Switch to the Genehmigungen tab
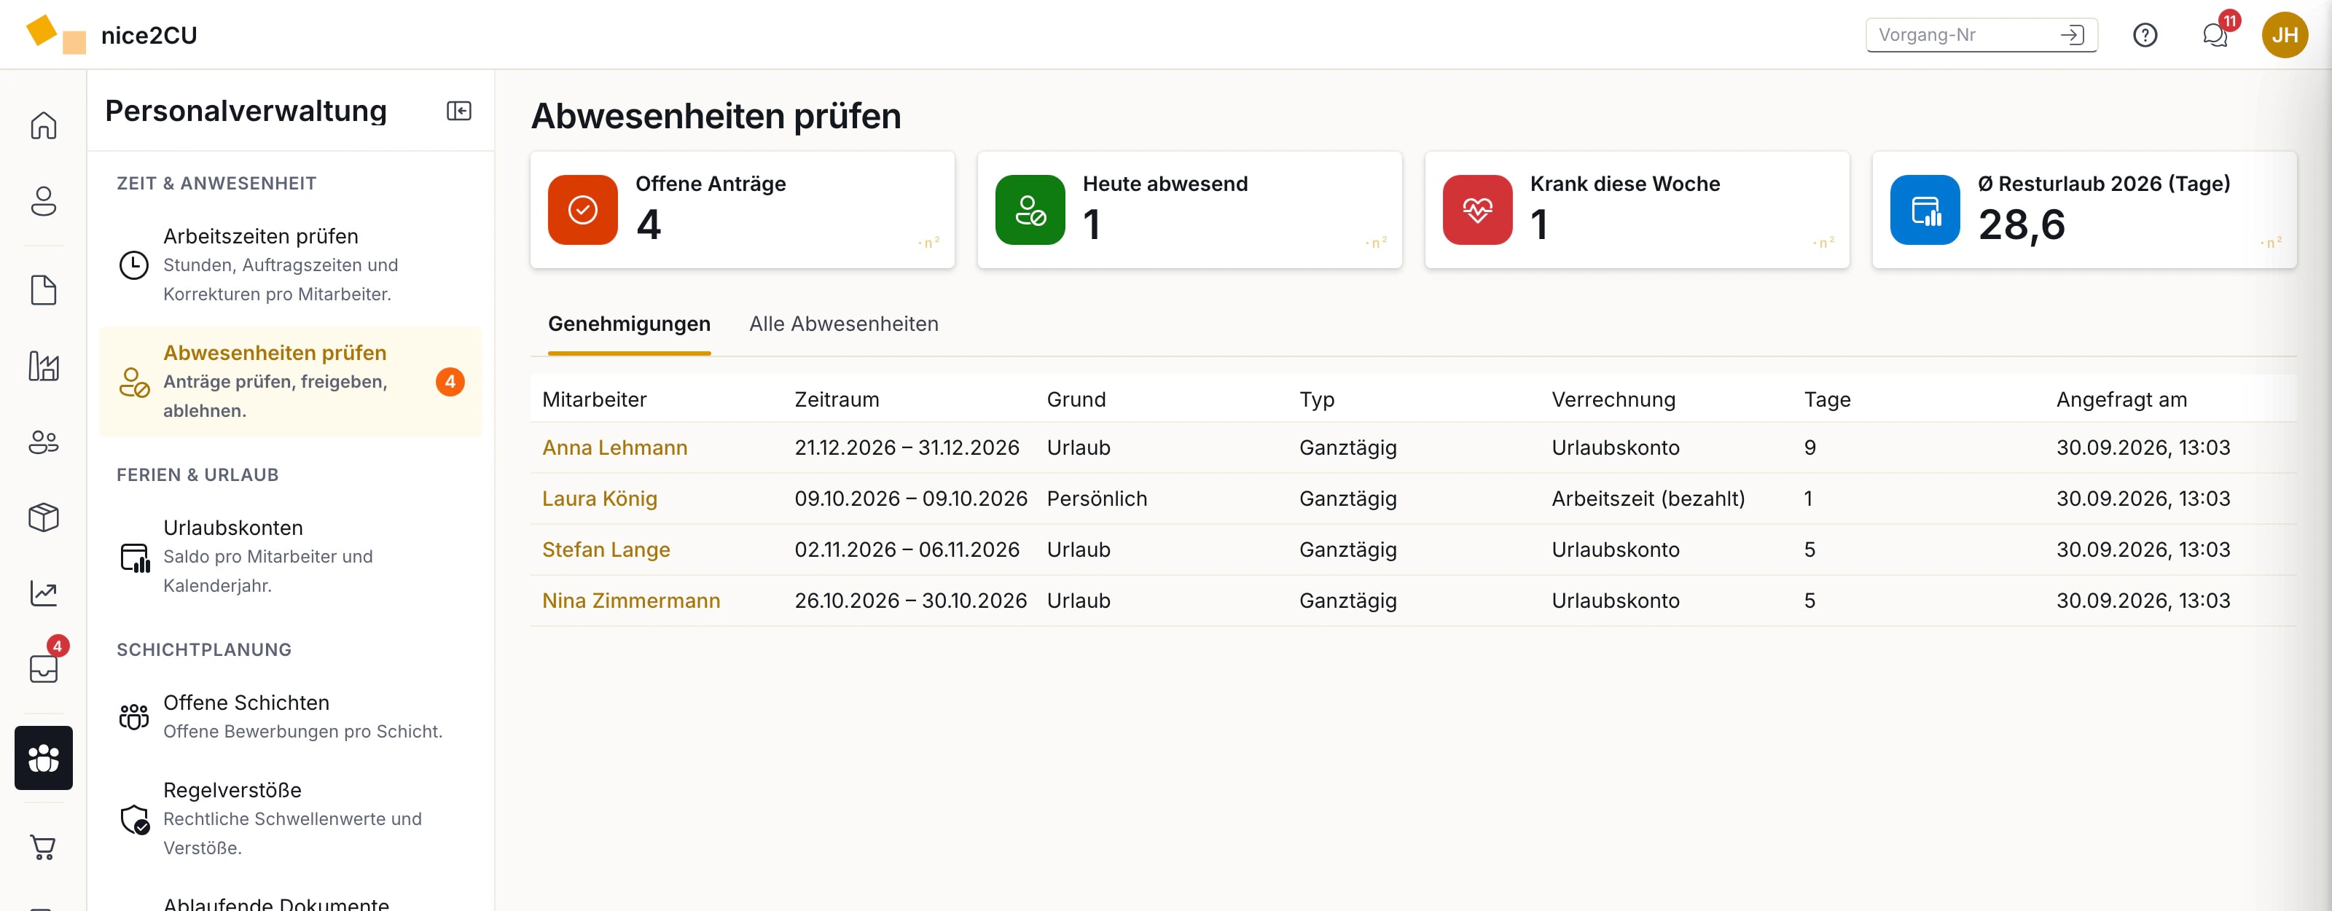Image resolution: width=2332 pixels, height=911 pixels. (629, 324)
